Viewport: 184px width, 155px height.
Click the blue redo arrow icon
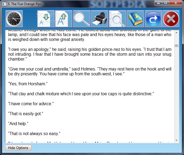pos(153,19)
